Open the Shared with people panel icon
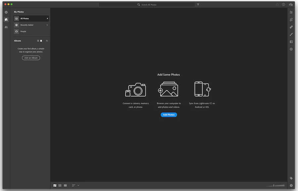Viewport: 298px width, 191px height. 6,27
